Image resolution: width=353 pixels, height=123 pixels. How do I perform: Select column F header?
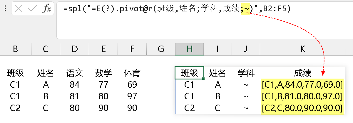tap(132, 49)
